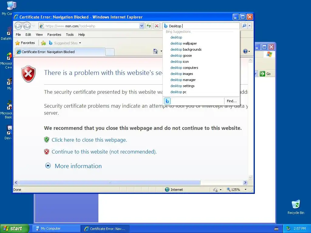311x233 pixels.
Task: Click 'Continue to this website (not recommended)' link
Action: [104, 152]
